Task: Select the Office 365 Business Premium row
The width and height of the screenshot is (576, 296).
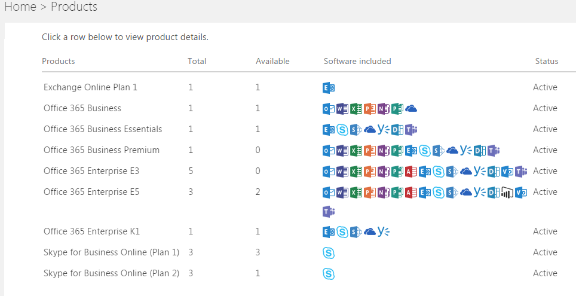Action: click(x=102, y=150)
